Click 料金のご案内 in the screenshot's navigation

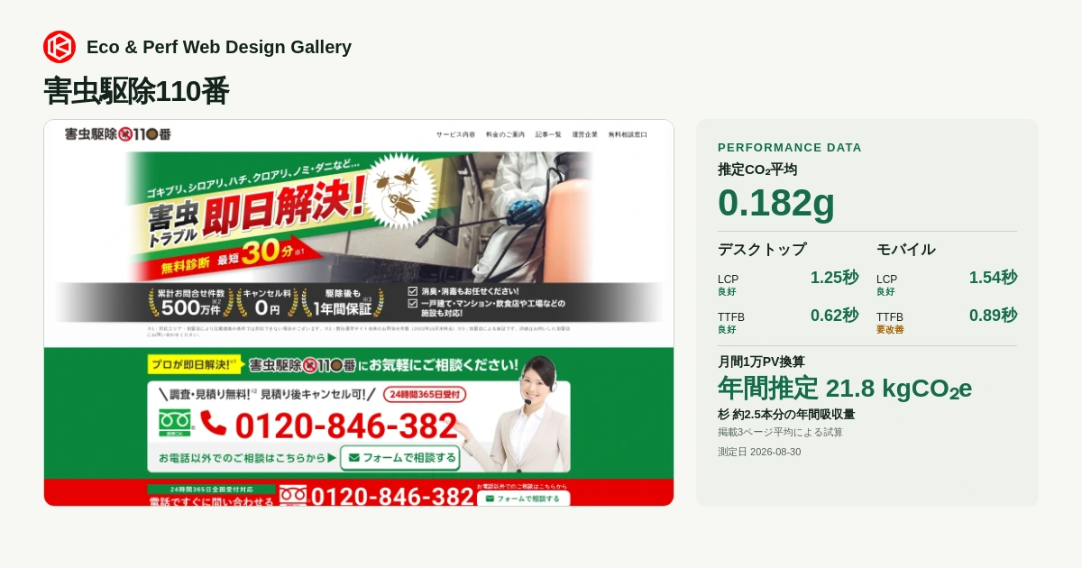505,134
